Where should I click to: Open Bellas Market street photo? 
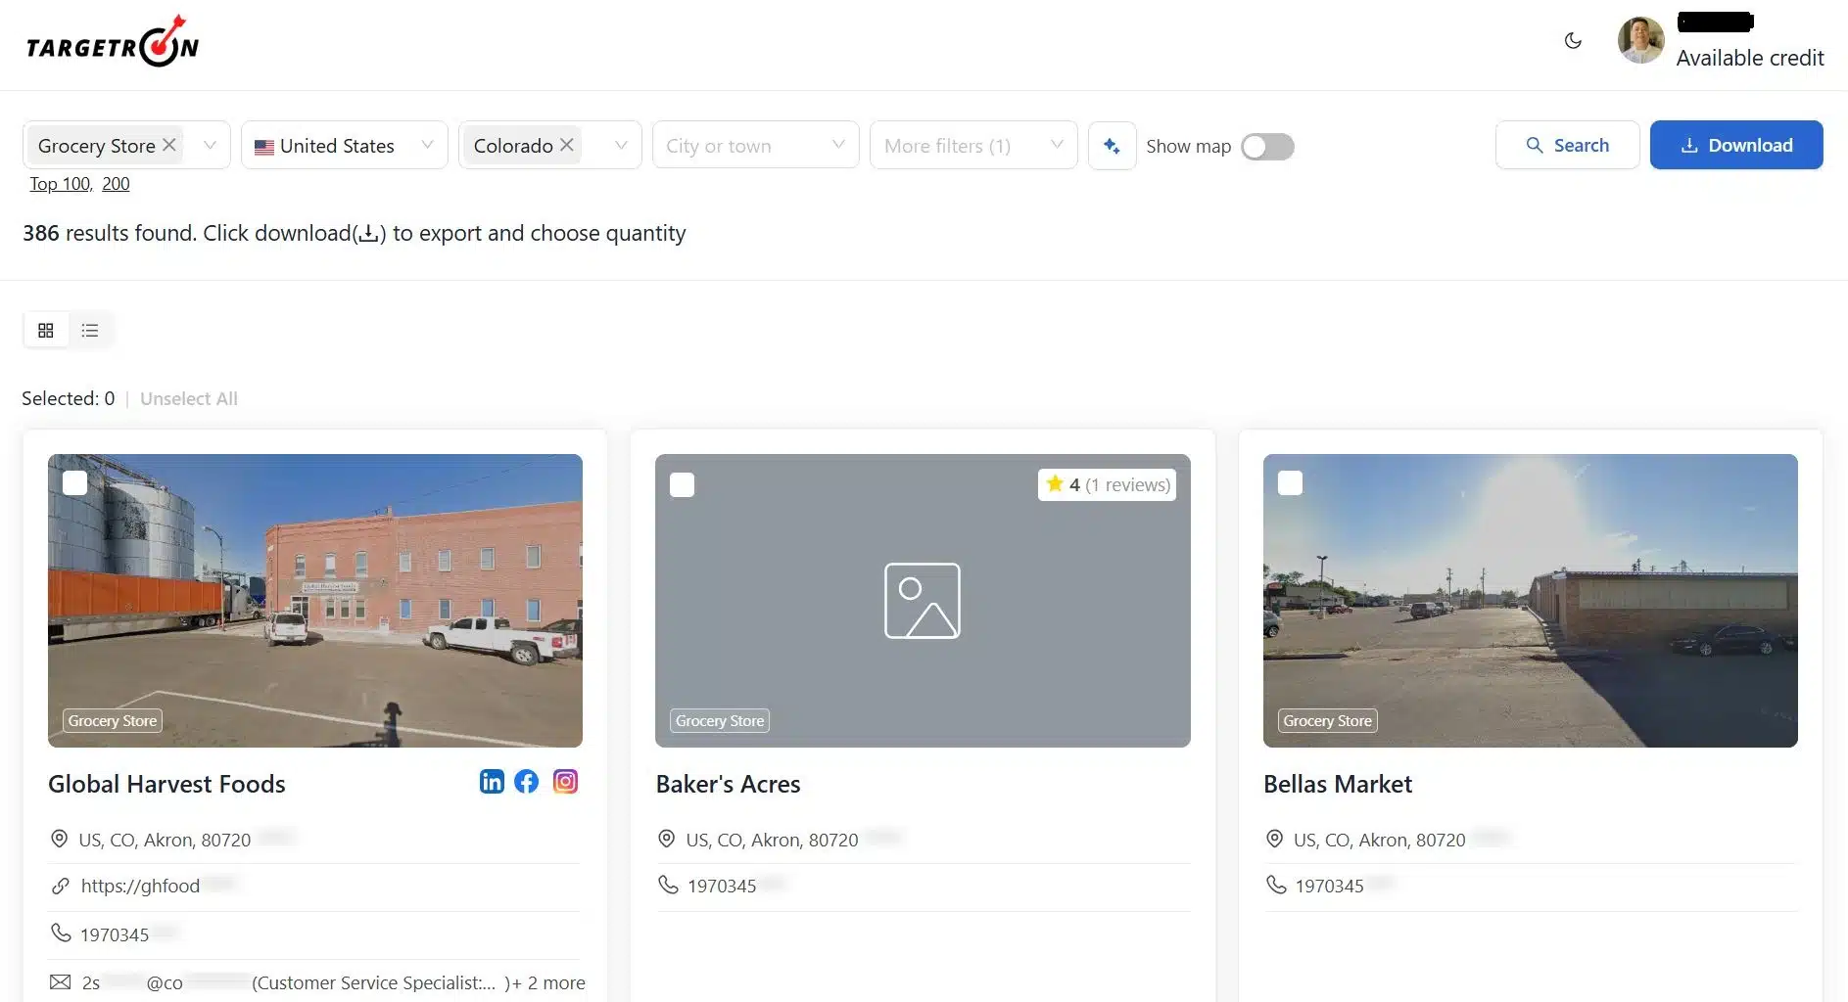tap(1530, 601)
